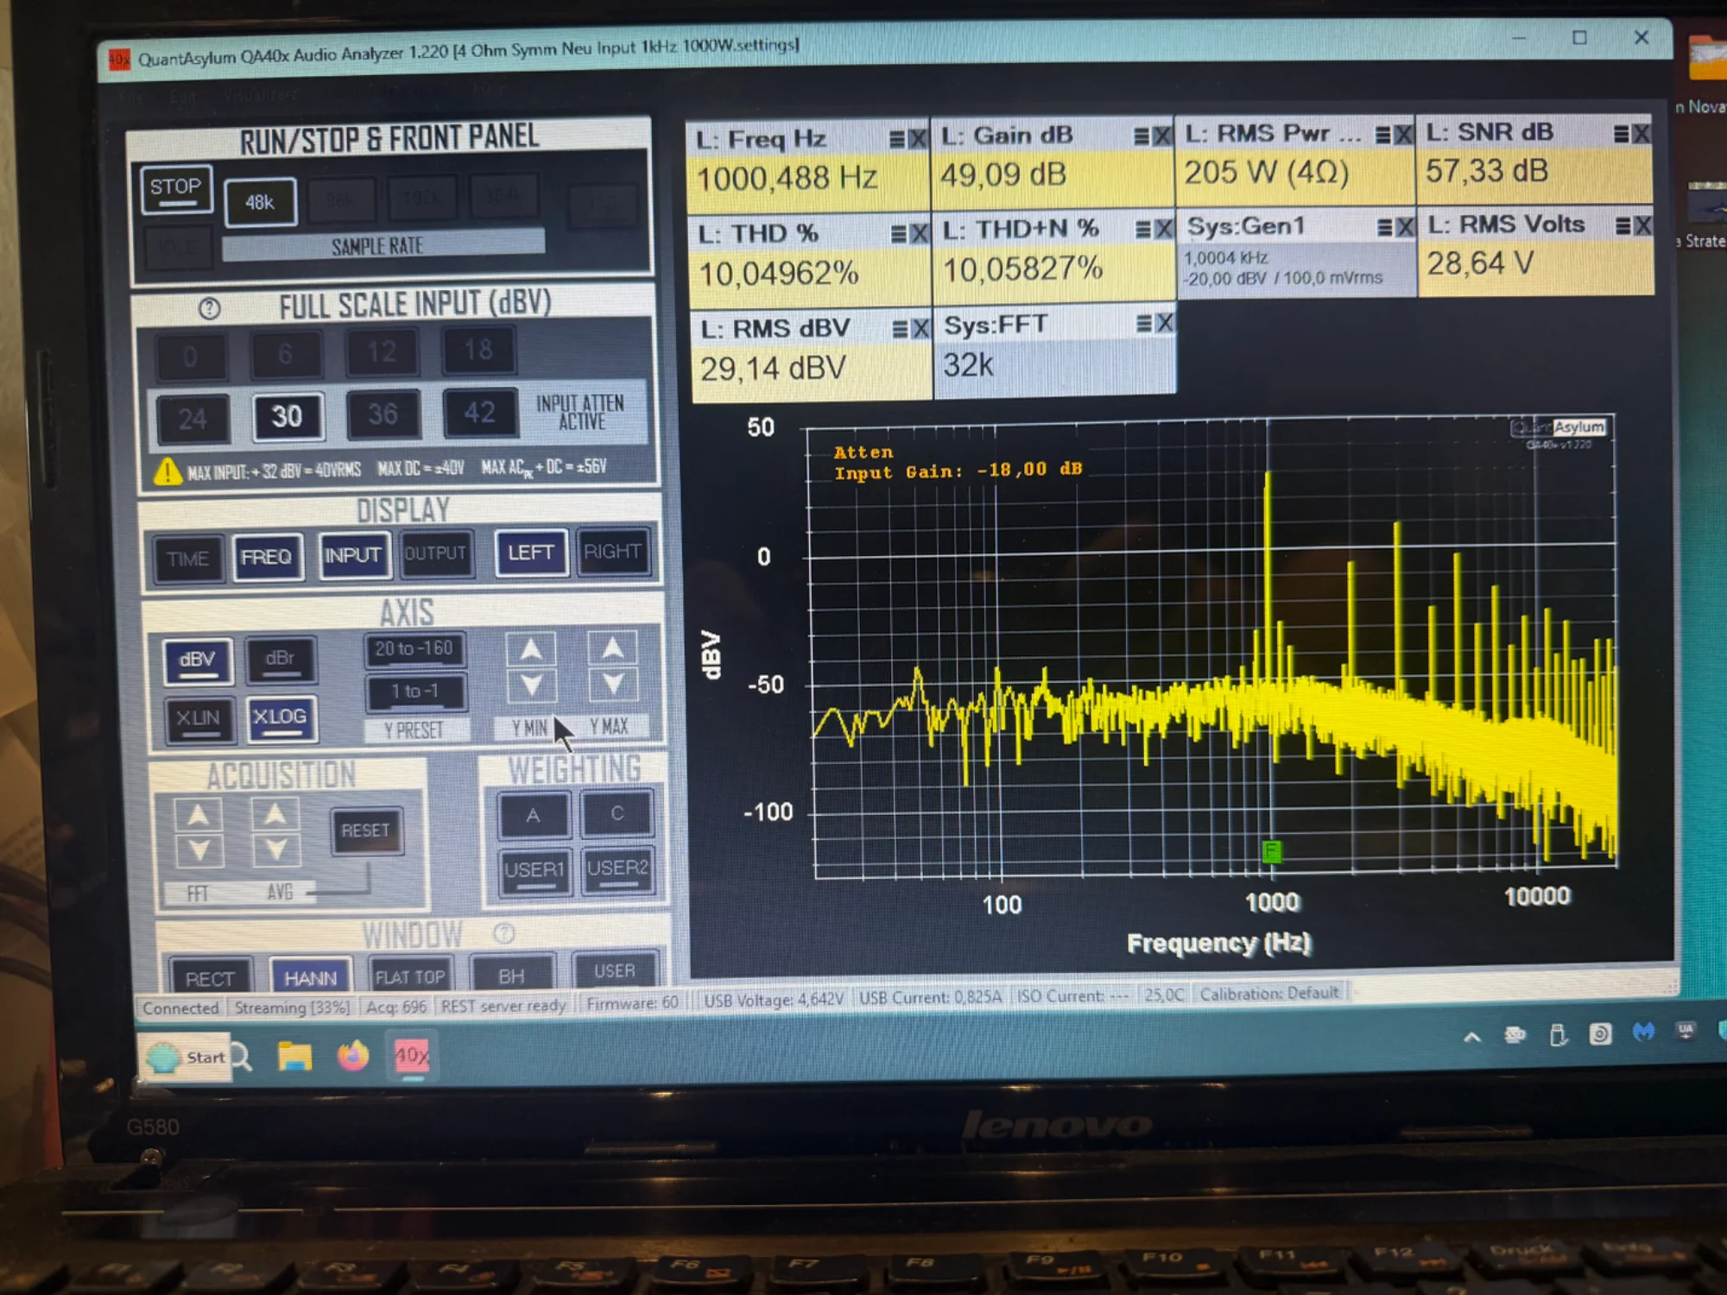Open the L: Freq Hz tile menu icon
Screen dimensions: 1727x1295
pos(897,139)
